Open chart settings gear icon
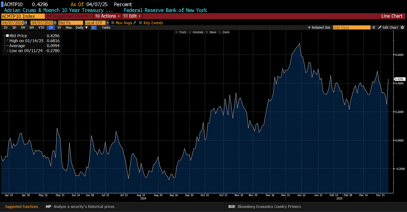The width and height of the screenshot is (407, 212). pyautogui.click(x=402, y=27)
